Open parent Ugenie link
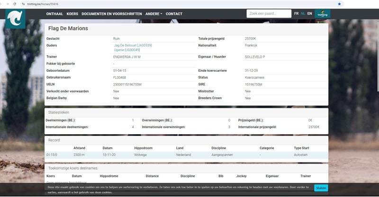The width and height of the screenshot is (379, 197). tap(126, 50)
